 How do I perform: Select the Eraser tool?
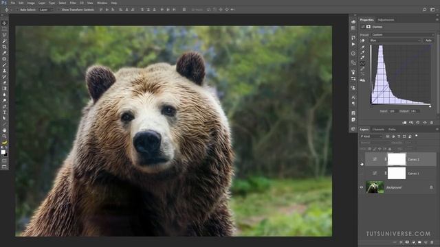4,82
